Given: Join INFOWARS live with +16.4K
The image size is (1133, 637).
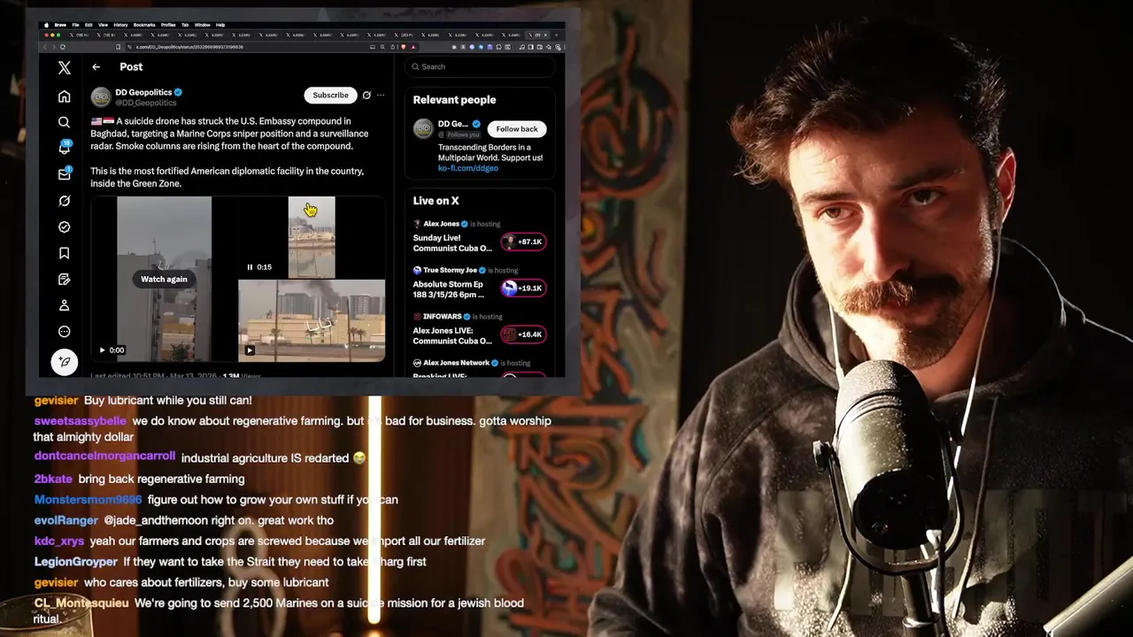Looking at the screenshot, I should click(522, 334).
